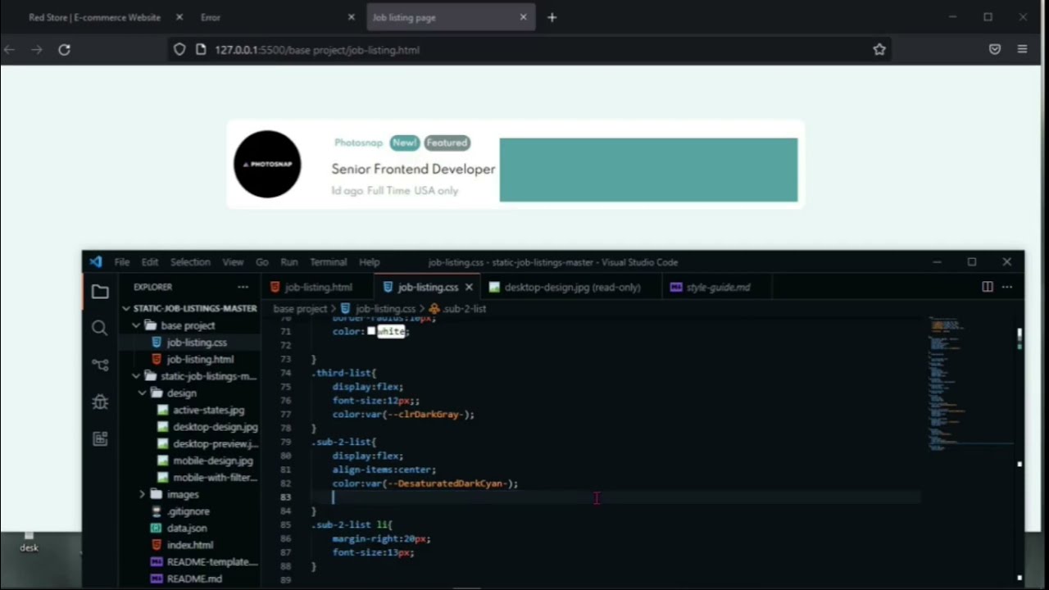Switch to desktop-design.jpg editor tab
This screenshot has height=590, width=1049.
pos(572,288)
